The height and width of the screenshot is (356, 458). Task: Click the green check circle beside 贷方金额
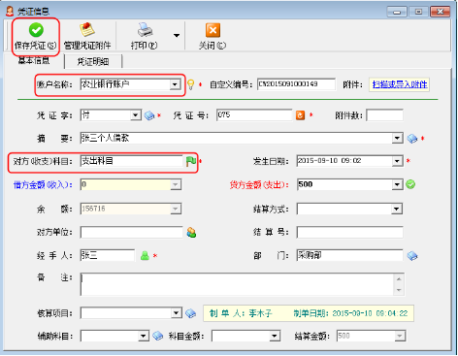coord(410,184)
